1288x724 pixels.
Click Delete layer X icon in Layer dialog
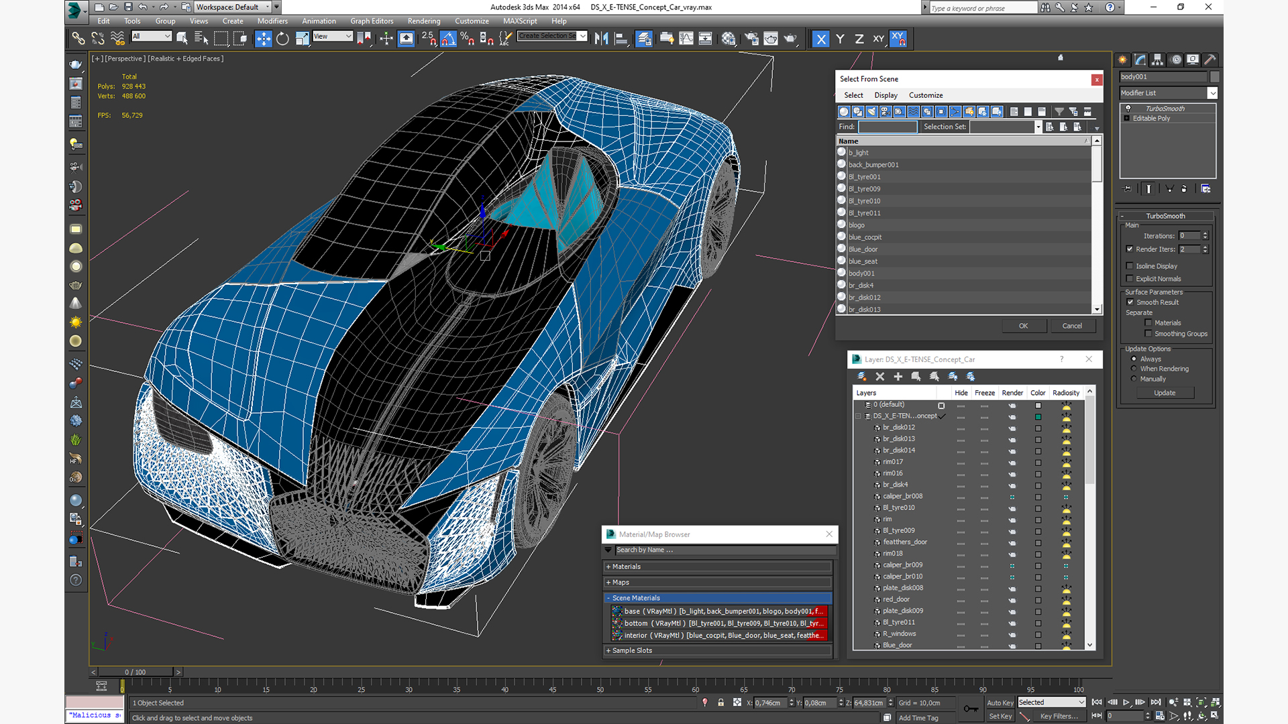pyautogui.click(x=880, y=377)
